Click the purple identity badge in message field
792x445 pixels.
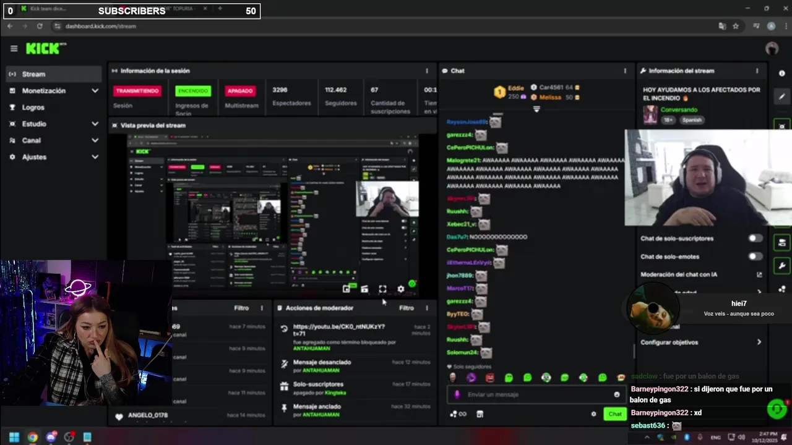point(457,394)
